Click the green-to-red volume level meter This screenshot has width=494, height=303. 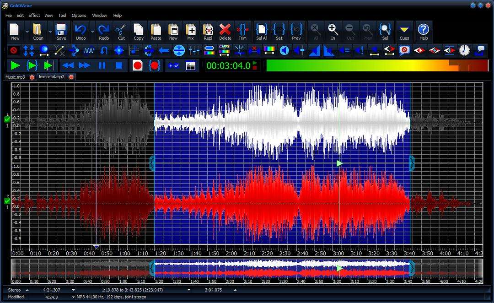[x=377, y=65]
